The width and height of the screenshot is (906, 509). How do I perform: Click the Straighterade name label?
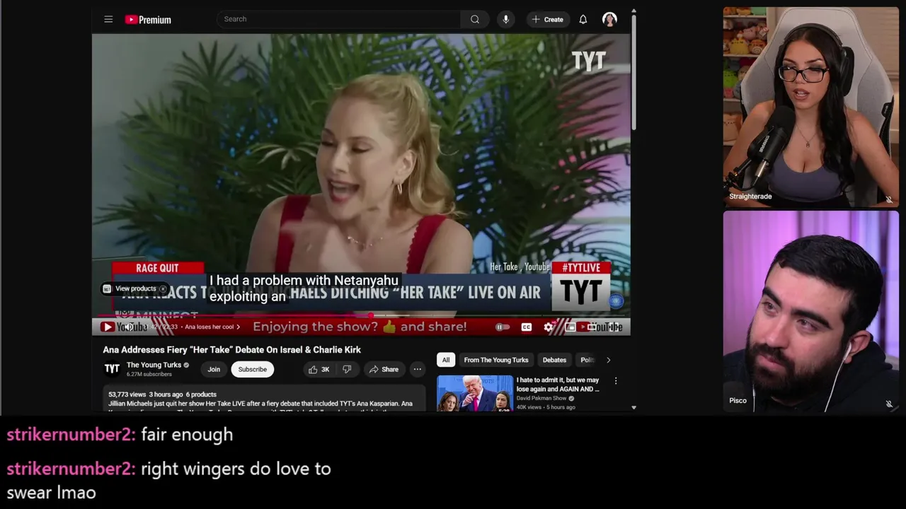tap(751, 197)
